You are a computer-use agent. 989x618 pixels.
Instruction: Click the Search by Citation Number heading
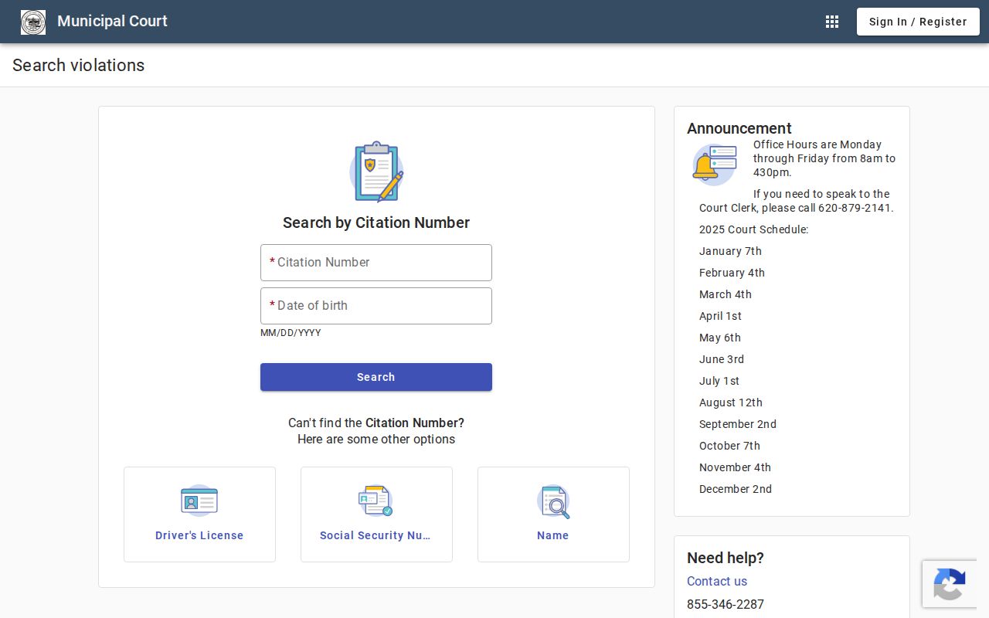point(376,222)
